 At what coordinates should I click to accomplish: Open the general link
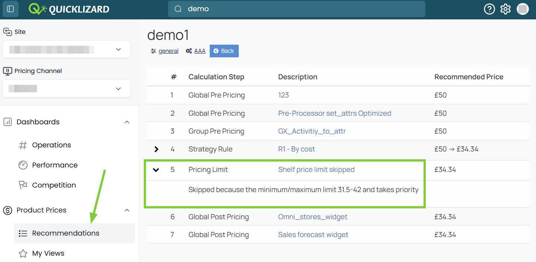pyautogui.click(x=168, y=51)
